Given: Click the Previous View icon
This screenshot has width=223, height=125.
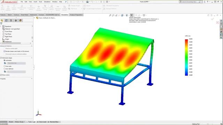Looking at the screenshot, I should coord(116,15).
